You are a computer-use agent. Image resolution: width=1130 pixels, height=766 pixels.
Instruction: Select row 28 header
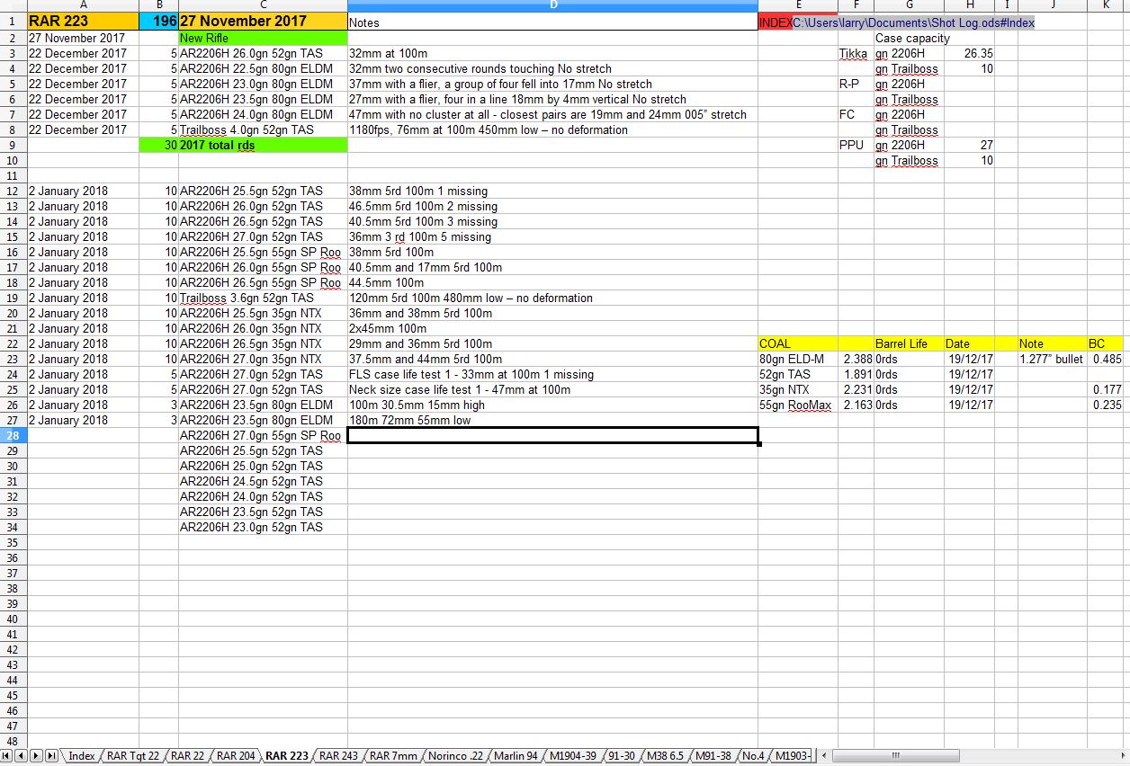[13, 436]
